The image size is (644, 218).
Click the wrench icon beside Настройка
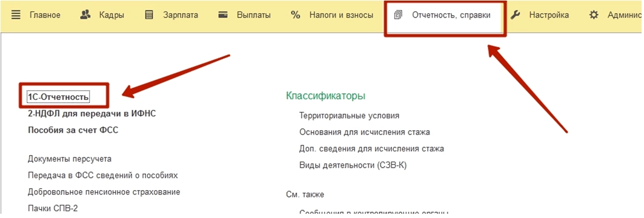pyautogui.click(x=516, y=15)
